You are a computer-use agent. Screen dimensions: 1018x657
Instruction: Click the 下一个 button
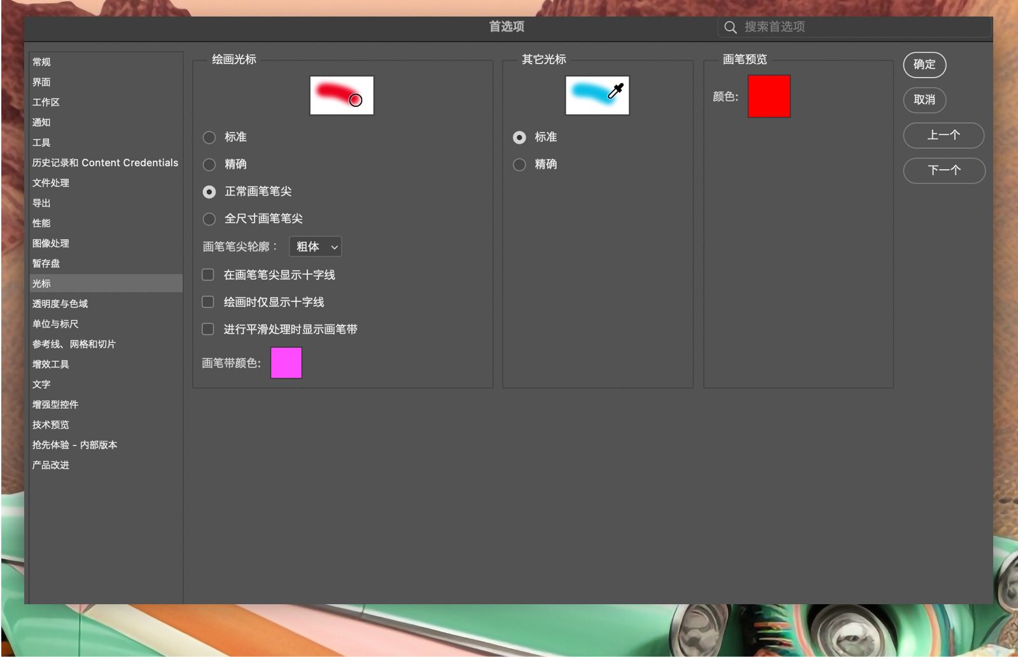point(944,170)
